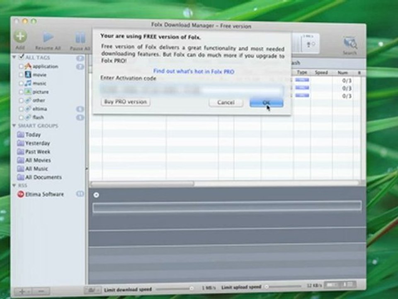Click the Buy PRO version button
This screenshot has width=398, height=299.
(126, 102)
